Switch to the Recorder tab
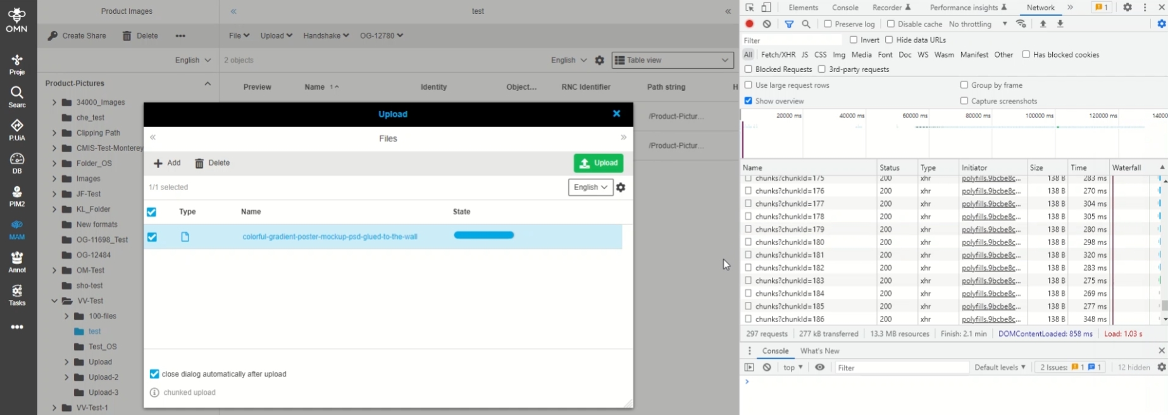 click(892, 8)
